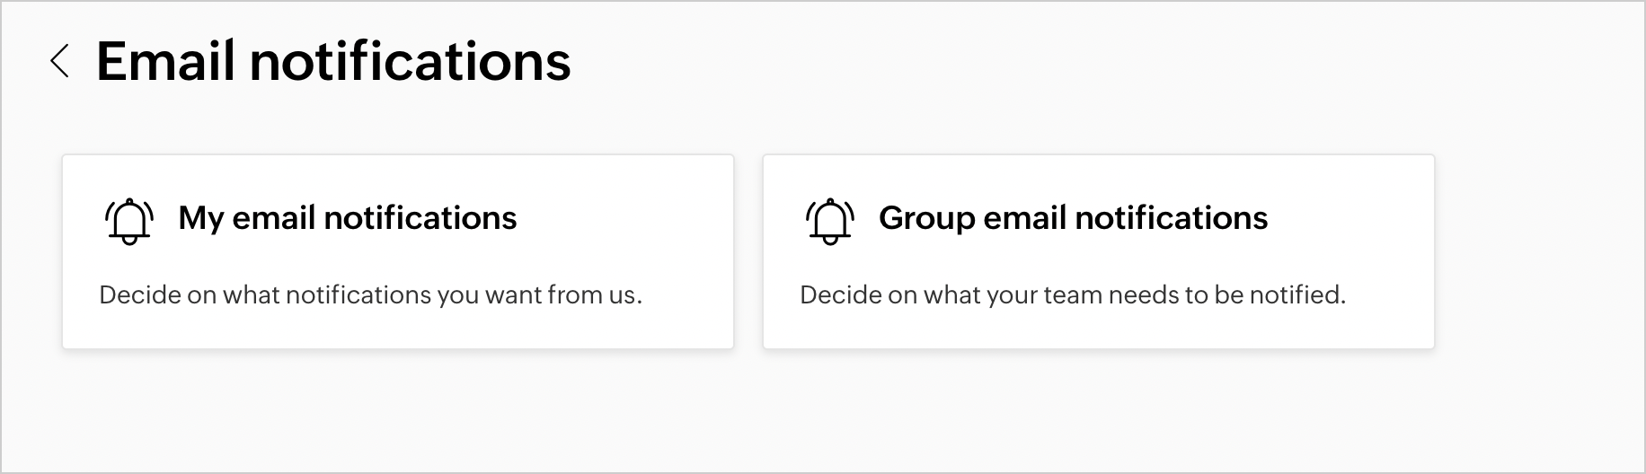This screenshot has width=1646, height=474.
Task: Click the 'Email notifications' page heading
Action: click(x=333, y=62)
